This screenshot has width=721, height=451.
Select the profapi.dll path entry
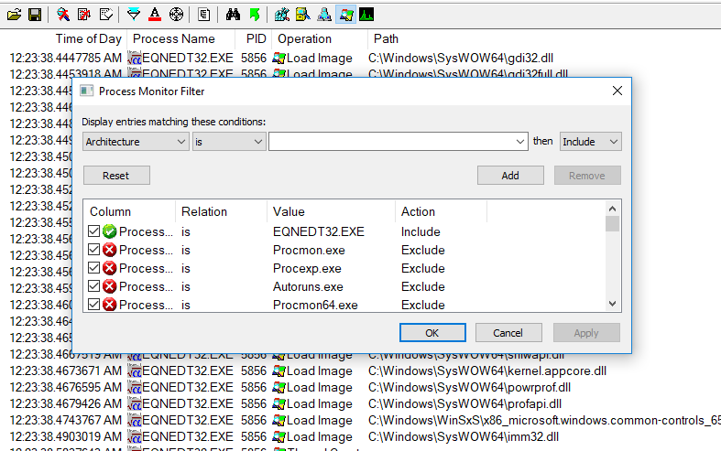coord(464,403)
